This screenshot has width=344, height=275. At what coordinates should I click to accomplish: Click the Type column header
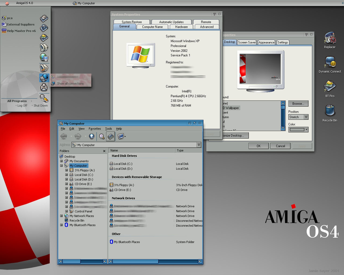[188, 151]
